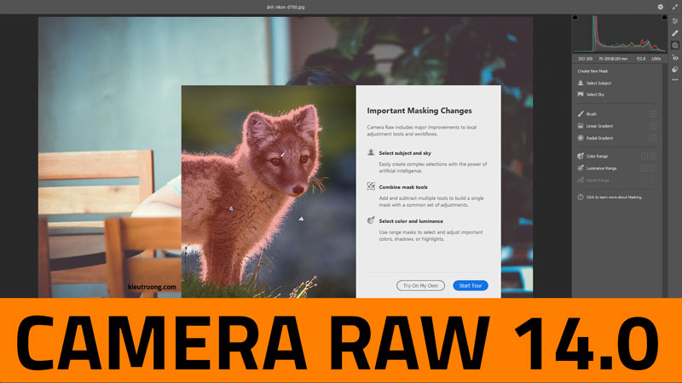682x383 pixels.
Task: Click the 'Create New Mask' heading
Action: point(592,71)
